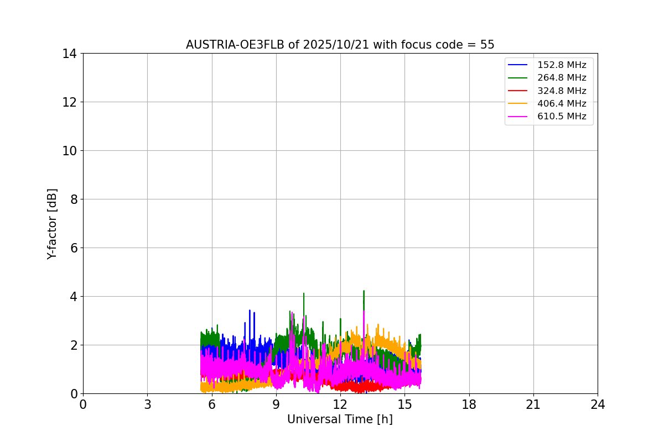The image size is (664, 442).
Task: Click the x-axis tick label 9
Action: [x=276, y=404]
